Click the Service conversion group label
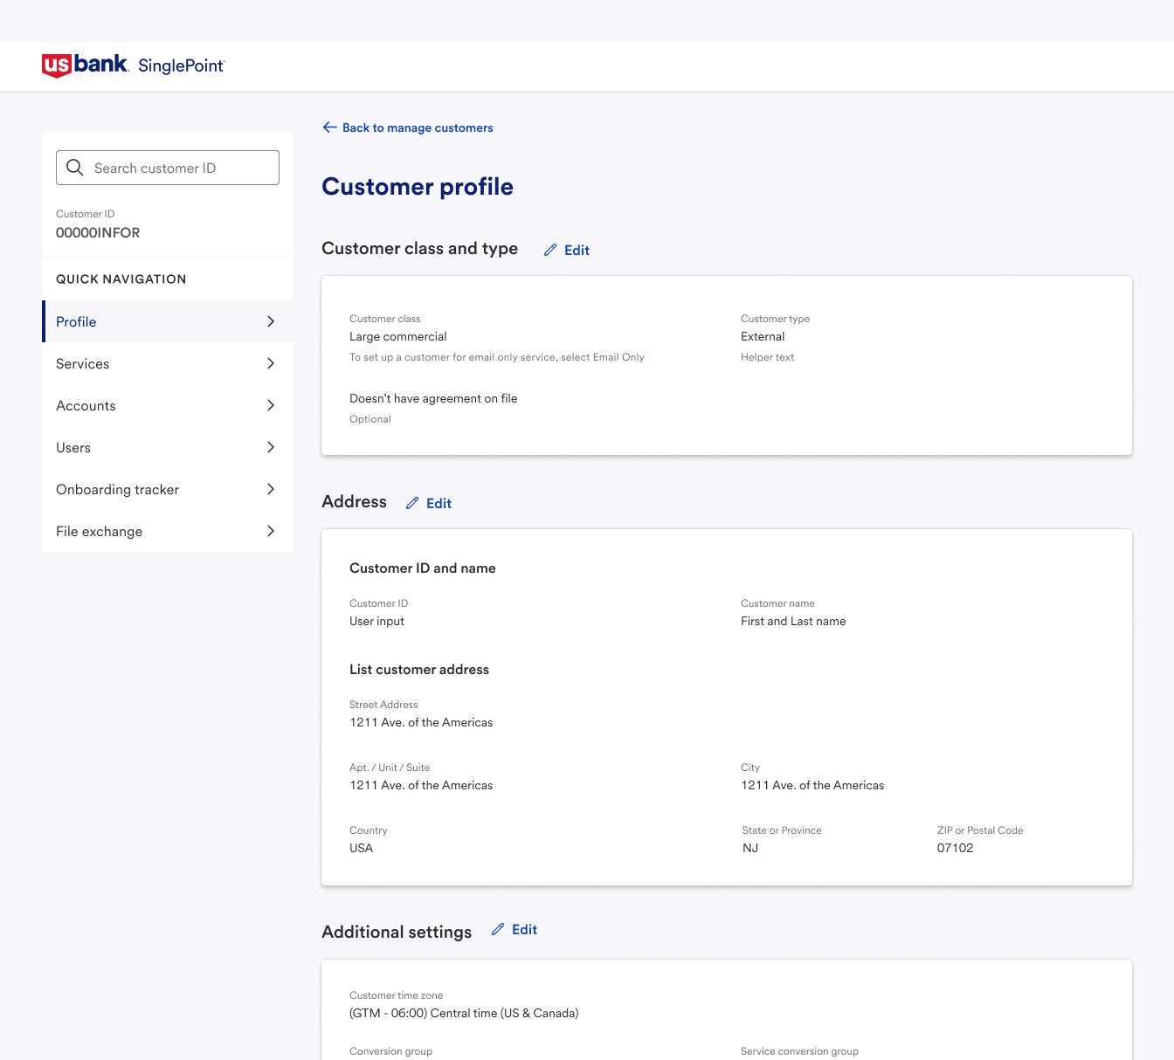 point(799,1051)
